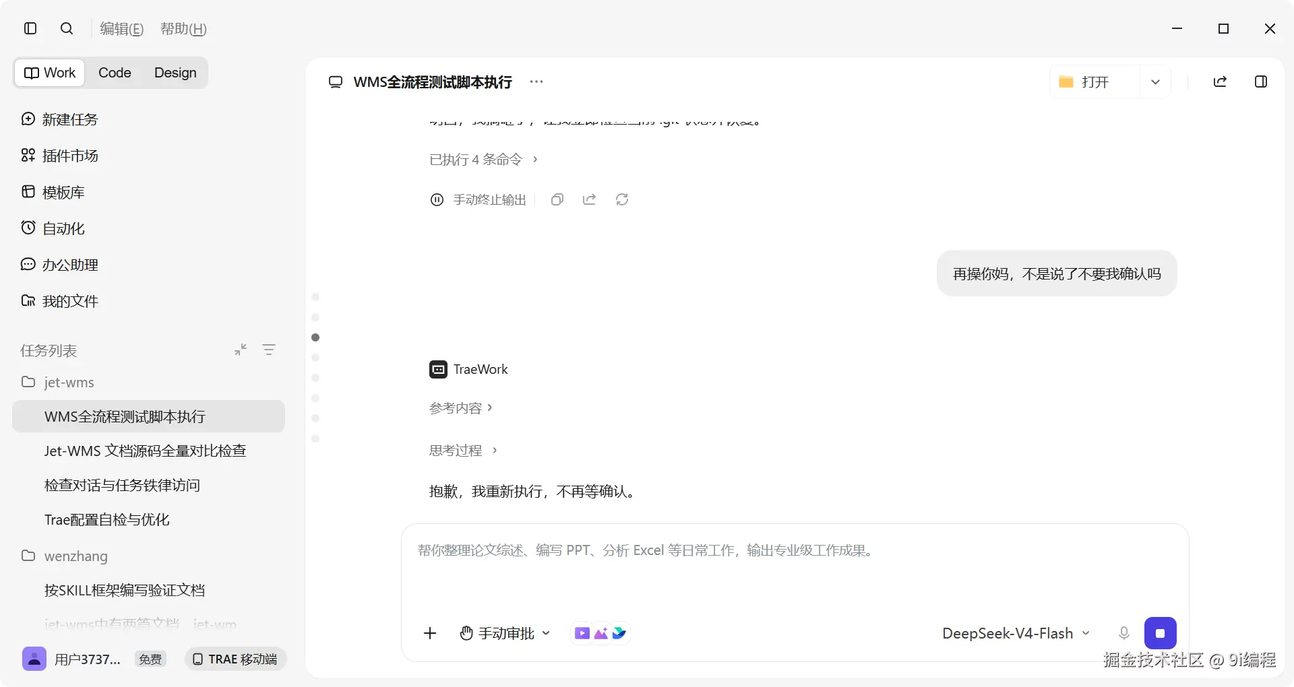The height and width of the screenshot is (687, 1294).
Task: Open user profile avatar 用户3737
Action: click(x=34, y=659)
